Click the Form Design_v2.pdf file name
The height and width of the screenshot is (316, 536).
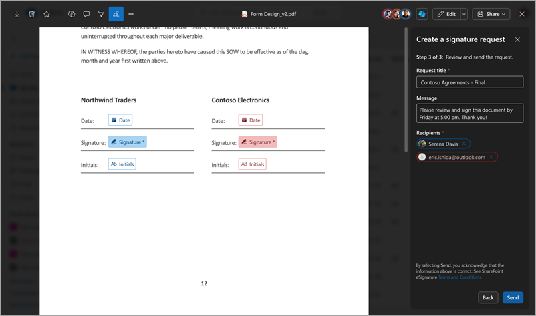[x=273, y=14]
